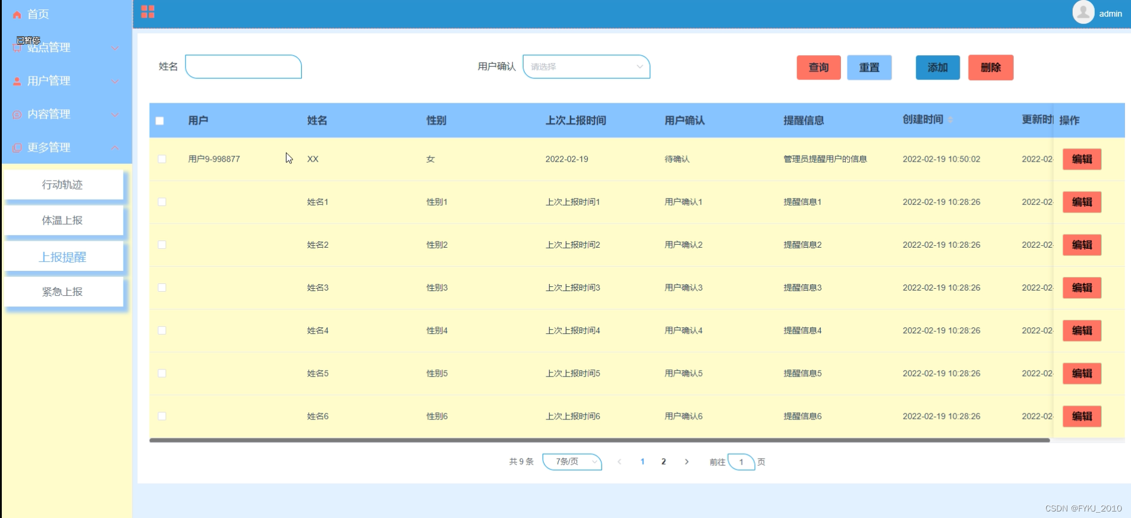Screen dimensions: 1131x518
Task: Click 编辑 for the 姓名6 row
Action: click(x=1082, y=416)
